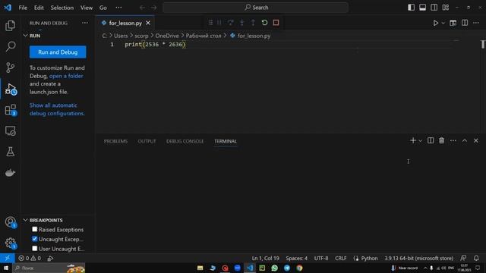Click debug Step Out icon
This screenshot has width=486, height=273.
253,23
